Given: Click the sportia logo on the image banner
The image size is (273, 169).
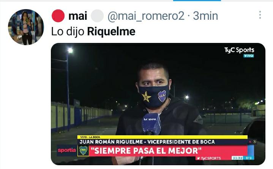Looking at the screenshot, I should (67, 150).
